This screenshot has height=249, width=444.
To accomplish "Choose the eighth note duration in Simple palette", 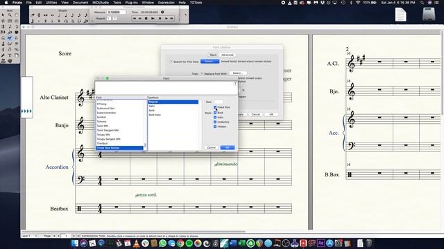I will [x=72, y=15].
